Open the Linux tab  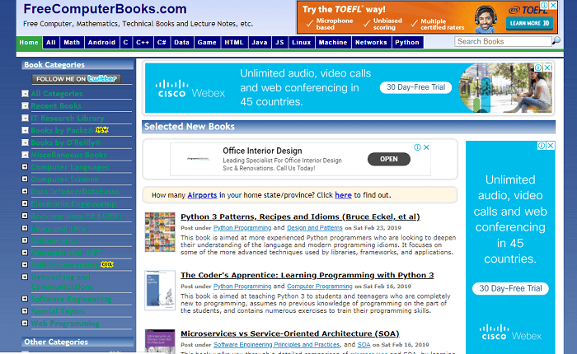pyautogui.click(x=302, y=42)
